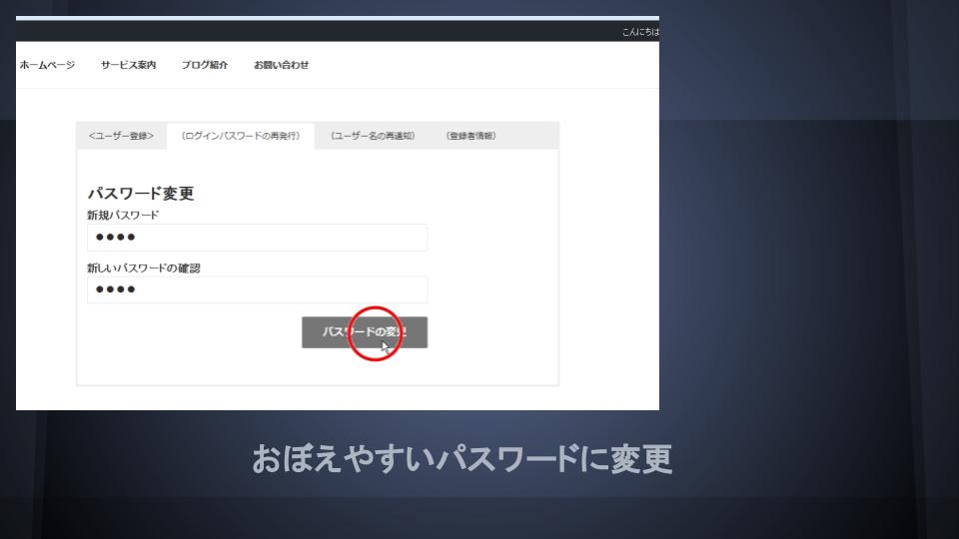Click the 新しいパスワードの確認 label text
959x539 pixels.
click(x=144, y=268)
